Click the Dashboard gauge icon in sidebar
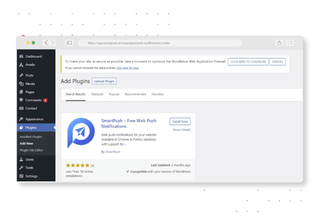 point(21,56)
